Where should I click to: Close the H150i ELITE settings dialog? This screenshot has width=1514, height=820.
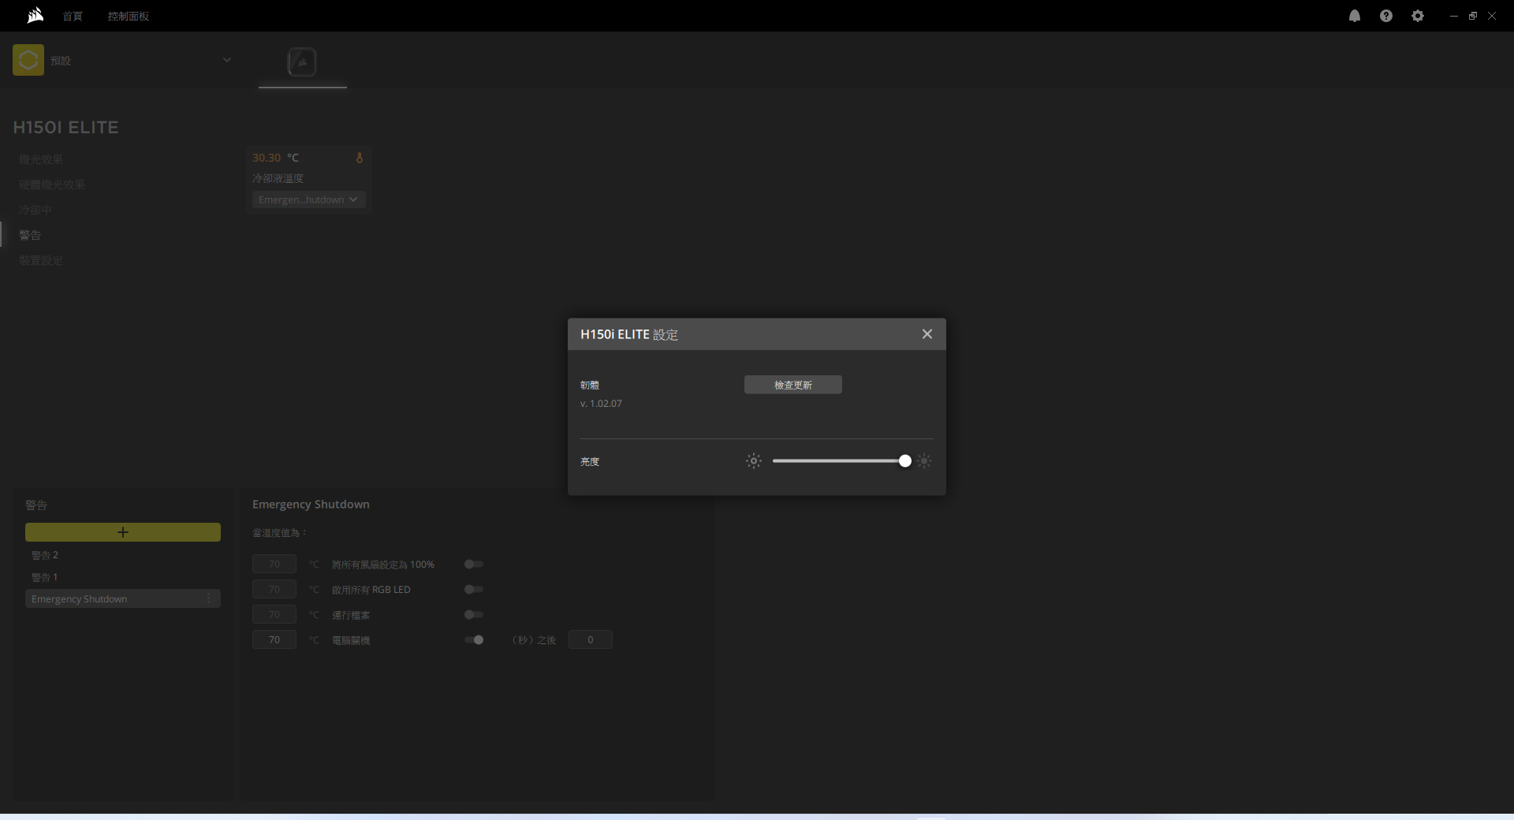coord(927,334)
